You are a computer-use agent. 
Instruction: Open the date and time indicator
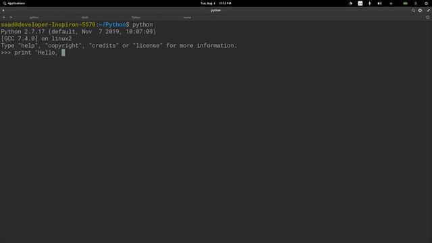click(216, 3)
